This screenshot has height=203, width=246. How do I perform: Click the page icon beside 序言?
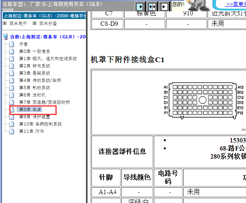[x=12, y=44]
